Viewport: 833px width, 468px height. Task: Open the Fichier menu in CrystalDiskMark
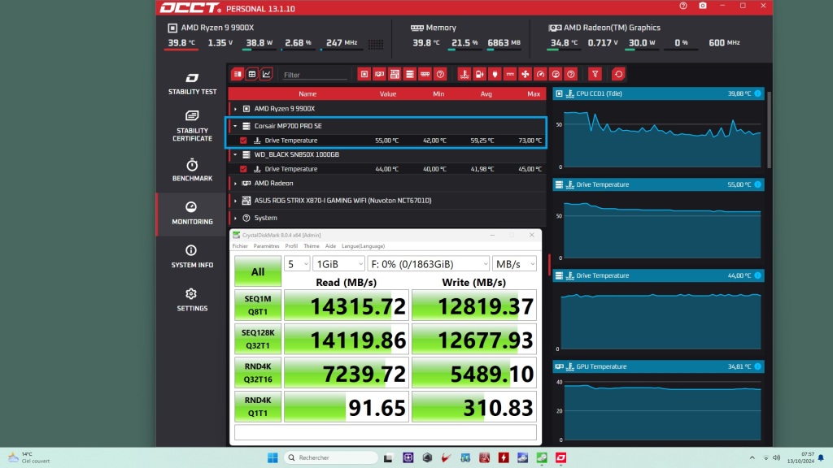[241, 246]
